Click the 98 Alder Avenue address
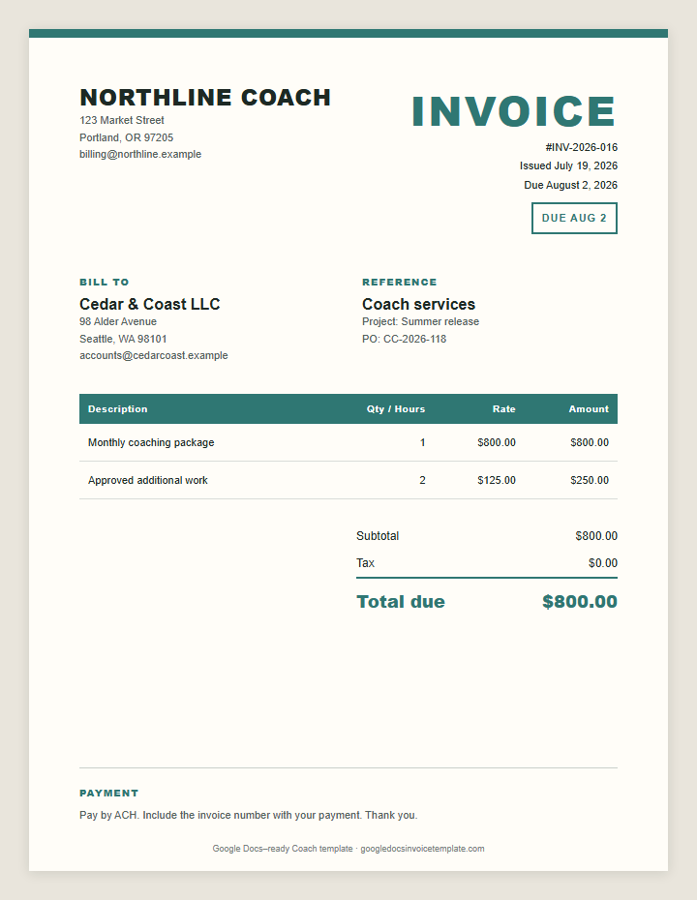This screenshot has width=697, height=900. click(118, 321)
